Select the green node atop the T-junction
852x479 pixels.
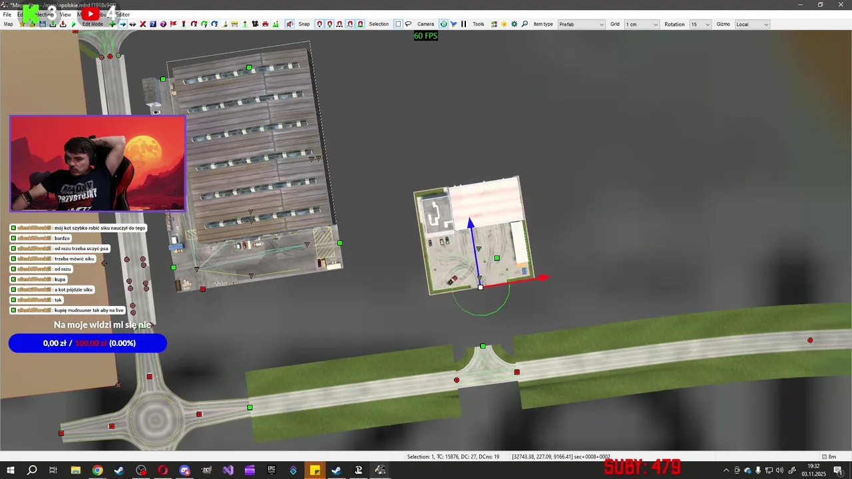(x=483, y=346)
